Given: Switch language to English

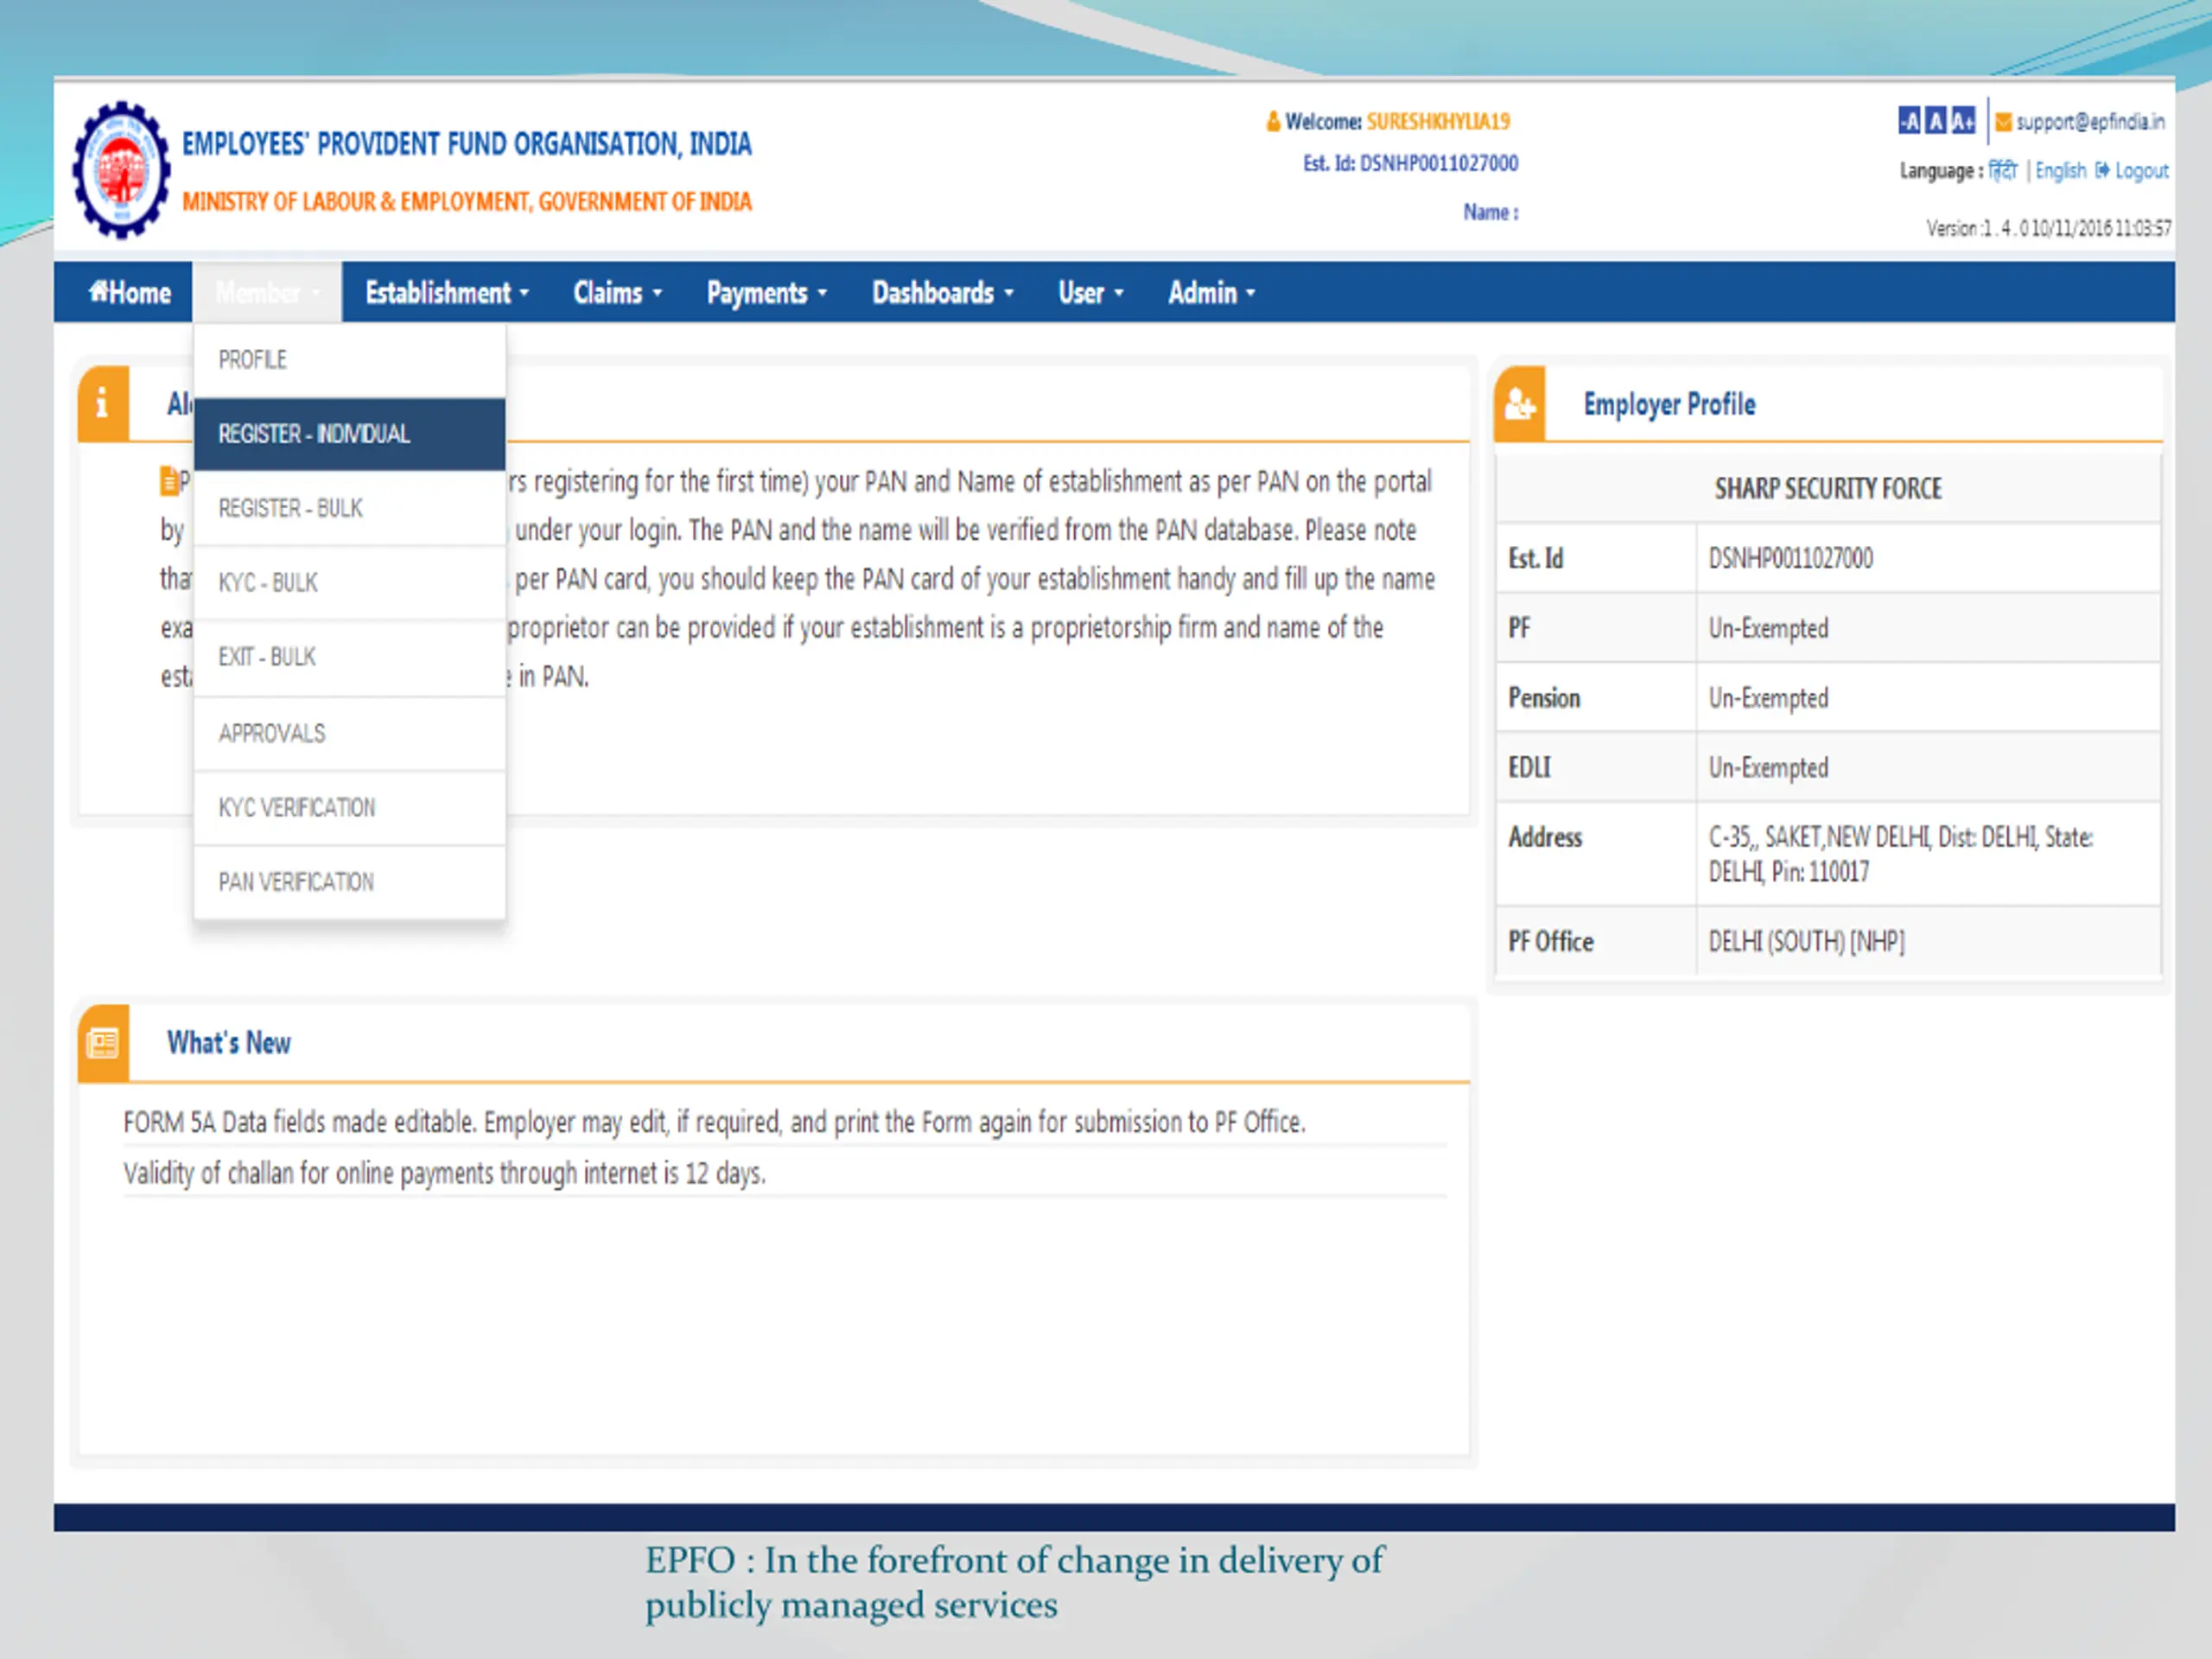Looking at the screenshot, I should tap(2061, 171).
